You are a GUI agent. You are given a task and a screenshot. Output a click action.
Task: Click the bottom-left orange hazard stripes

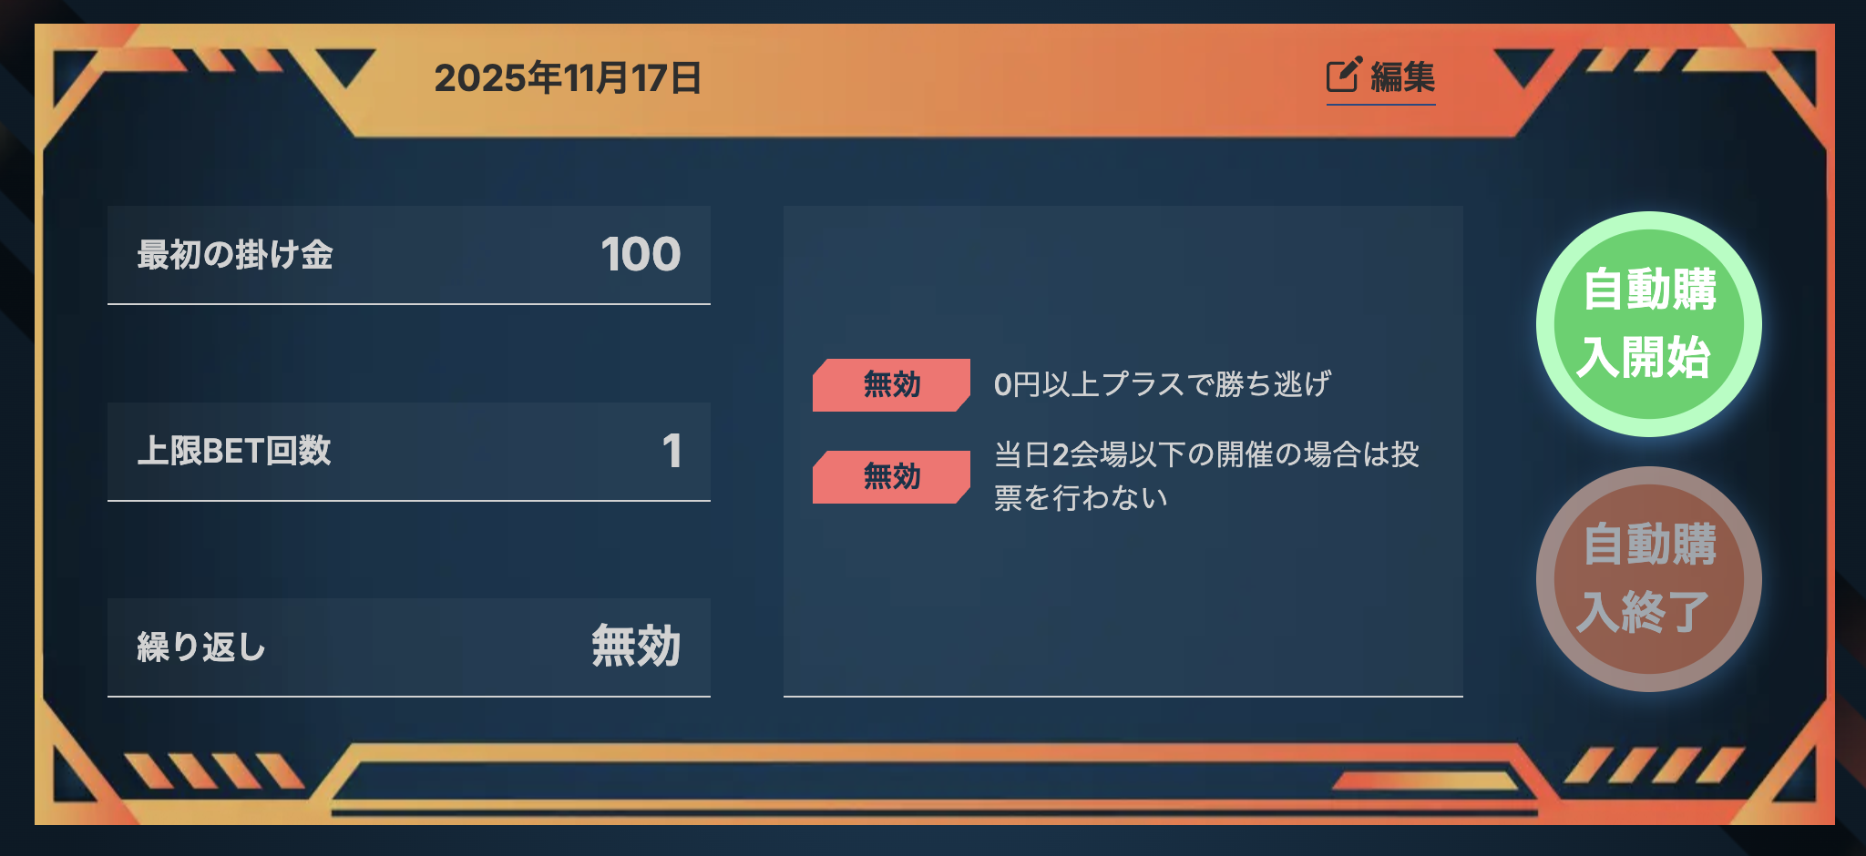click(x=214, y=770)
